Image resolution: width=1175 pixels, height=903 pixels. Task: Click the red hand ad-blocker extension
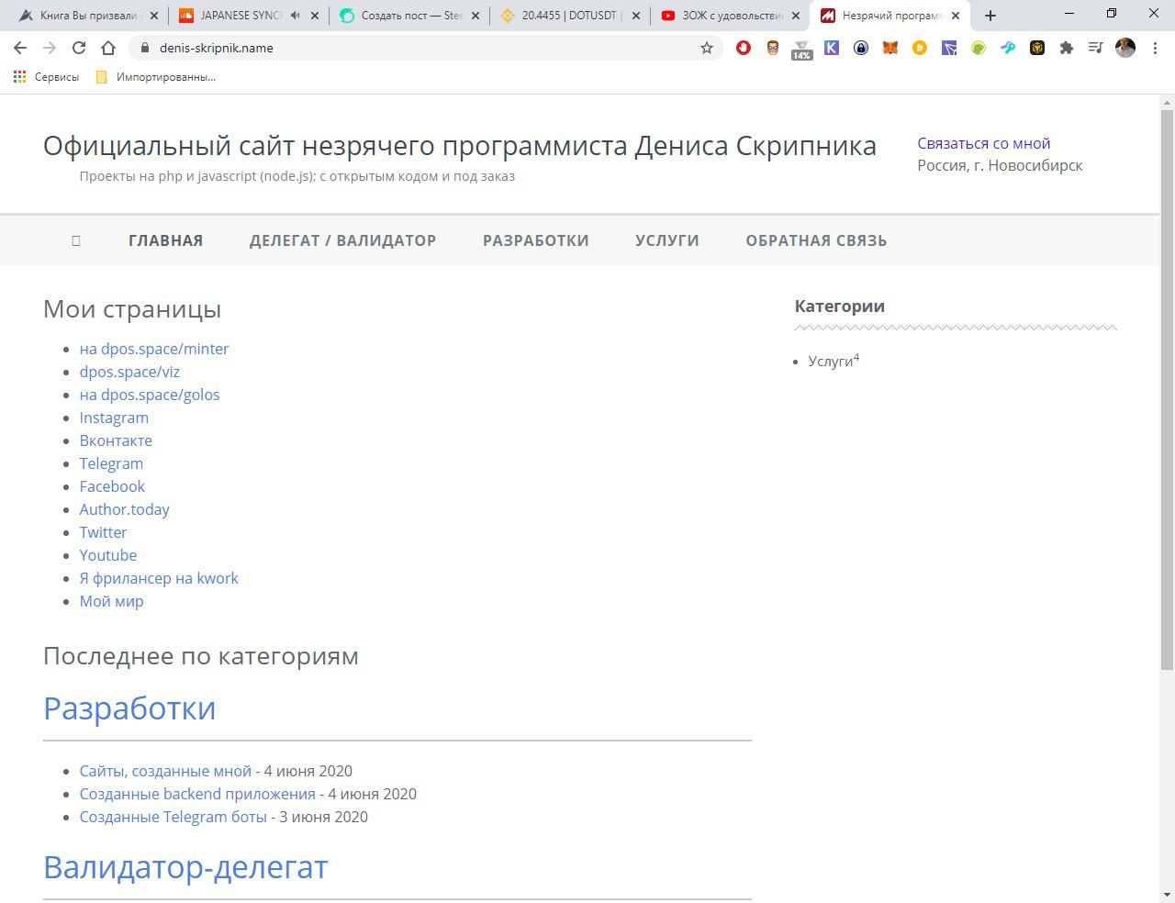coord(744,48)
